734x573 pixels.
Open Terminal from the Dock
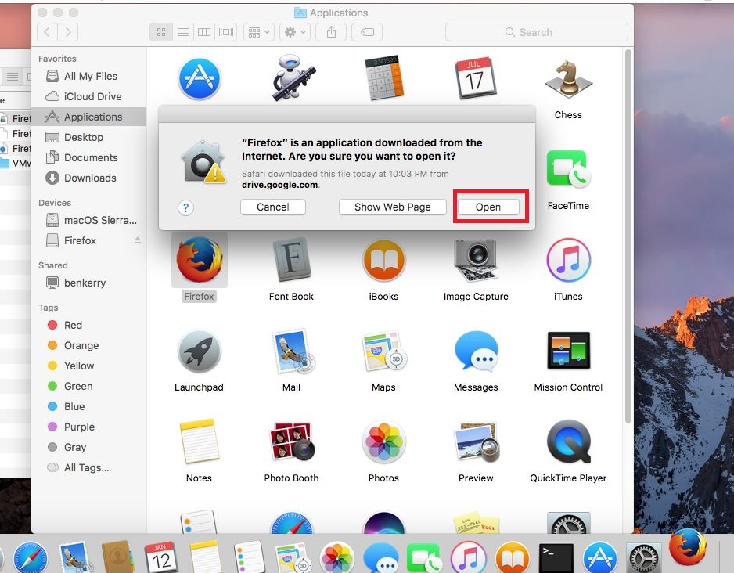[556, 557]
